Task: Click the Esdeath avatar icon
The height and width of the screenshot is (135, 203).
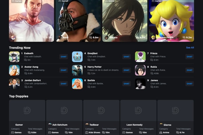Action: coord(14,57)
